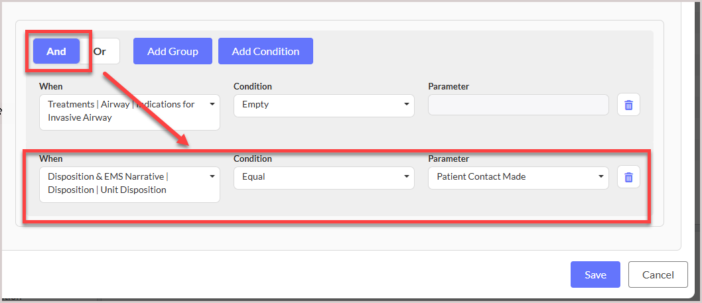702x303 pixels.
Task: Click the caret arrow on Disposition & EMS Narrative field
Action: pos(212,176)
